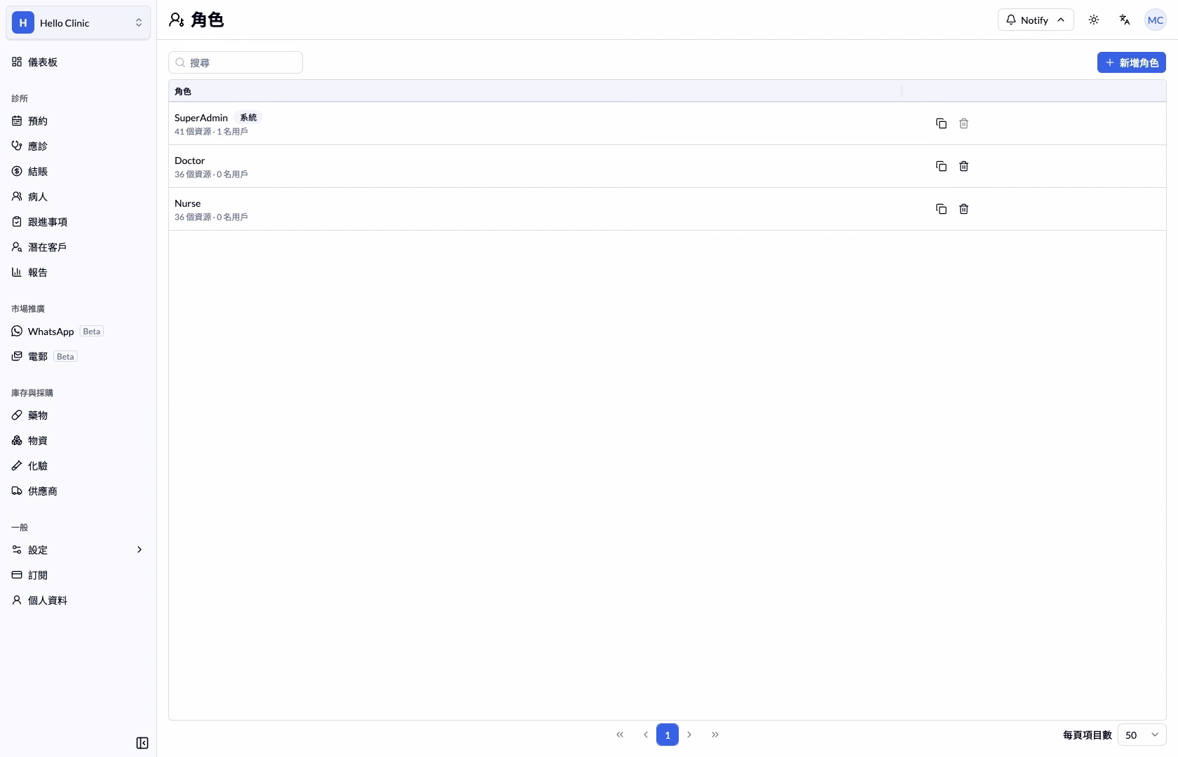Select page 1 in pagination
The image size is (1178, 757).
click(x=668, y=735)
